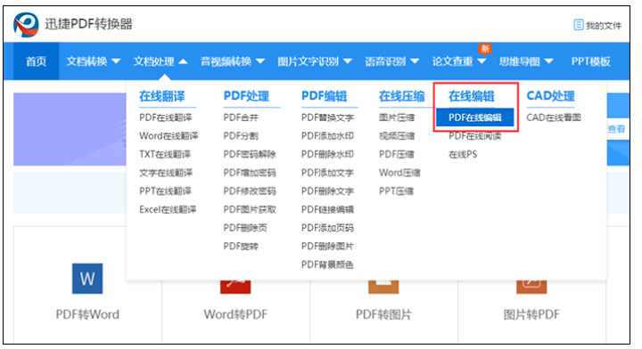642x349 pixels.
Task: Pick PPT压缩 under 在线压缩
Action: [396, 191]
